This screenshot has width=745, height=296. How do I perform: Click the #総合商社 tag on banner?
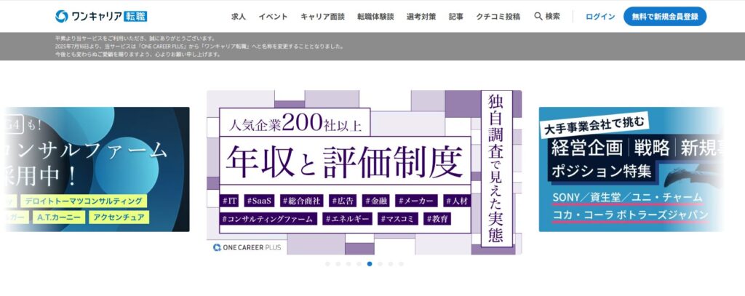point(302,201)
